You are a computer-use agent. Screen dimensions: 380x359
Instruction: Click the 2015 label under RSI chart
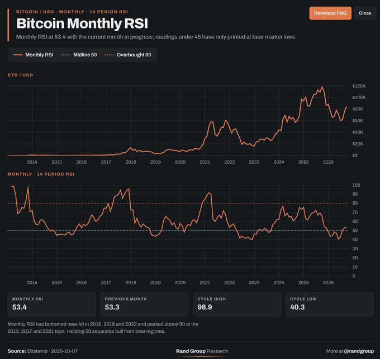(56, 283)
